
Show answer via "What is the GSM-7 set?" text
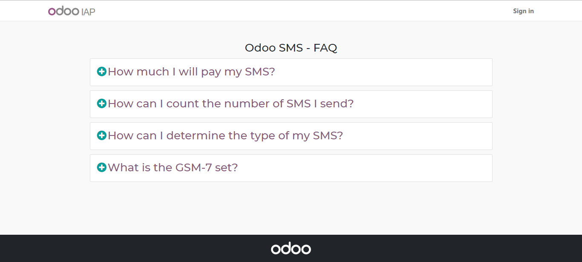coord(173,167)
